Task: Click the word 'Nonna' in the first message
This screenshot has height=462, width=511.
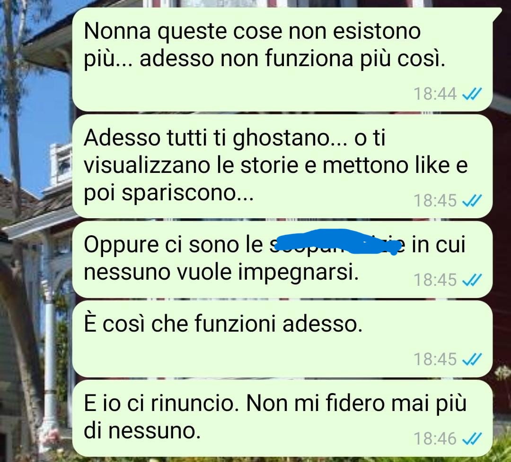Action: (117, 31)
